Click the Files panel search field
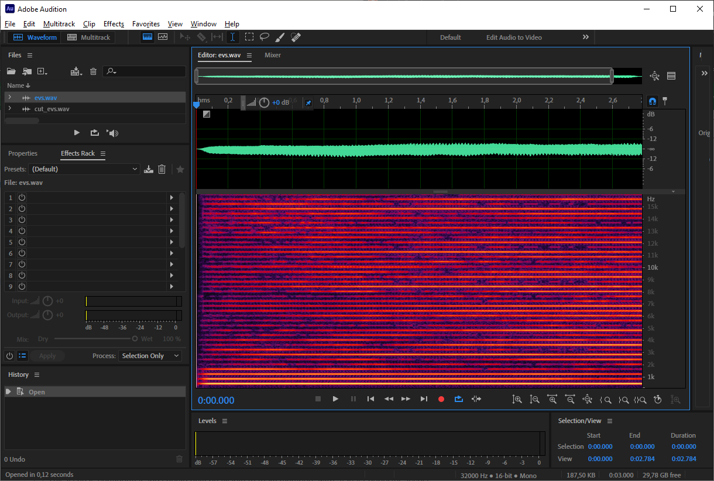 tap(146, 71)
